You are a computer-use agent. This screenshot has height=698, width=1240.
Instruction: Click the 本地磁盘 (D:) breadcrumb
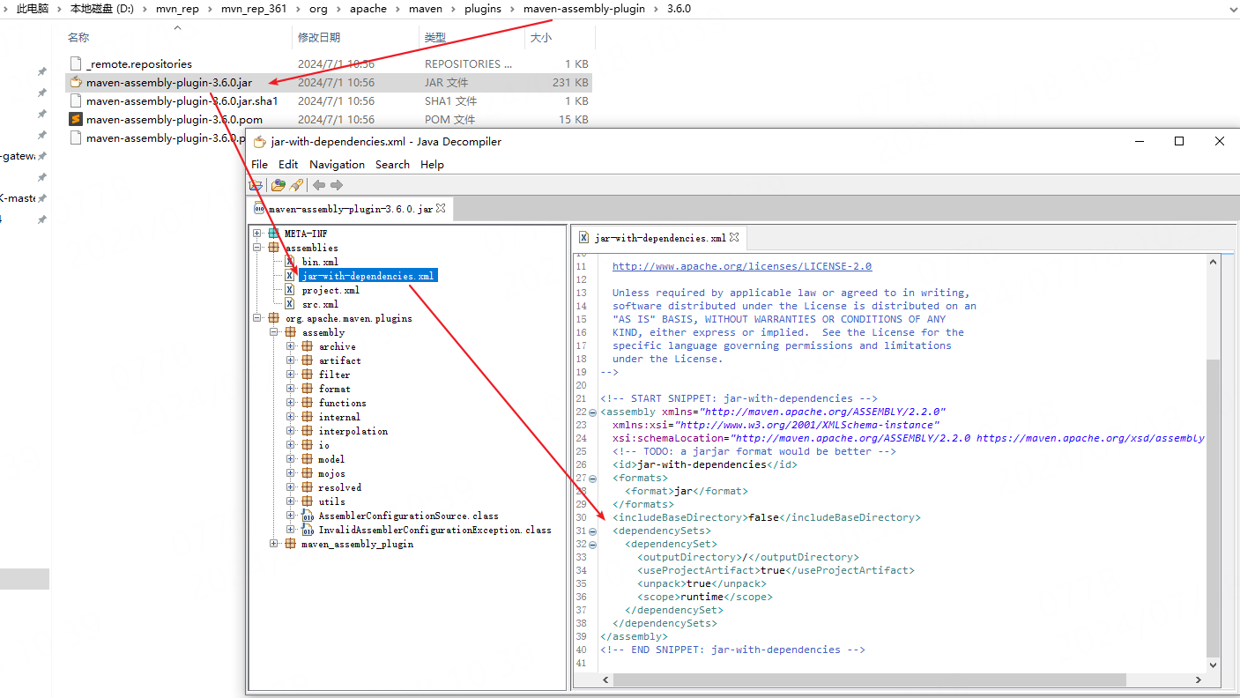point(101,8)
